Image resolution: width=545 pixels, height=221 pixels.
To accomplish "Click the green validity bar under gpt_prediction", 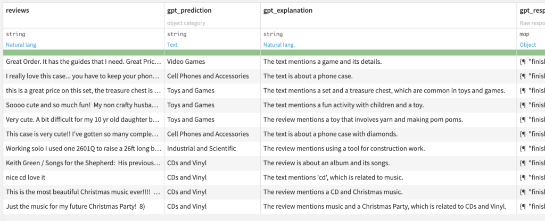I will [212, 52].
